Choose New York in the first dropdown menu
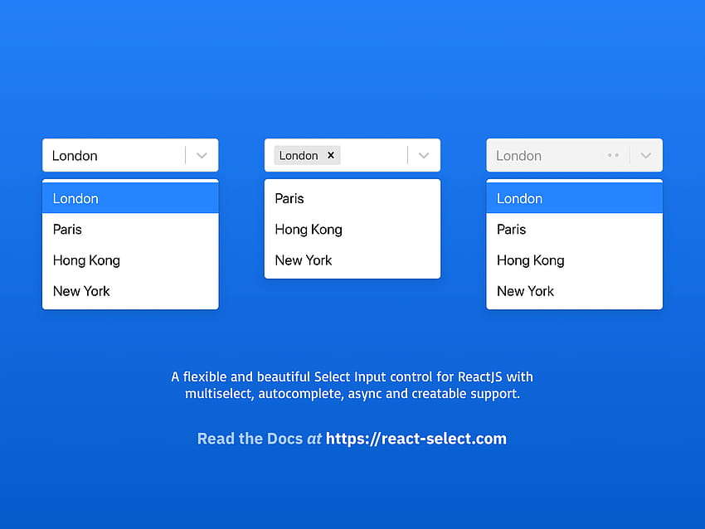 pyautogui.click(x=130, y=291)
